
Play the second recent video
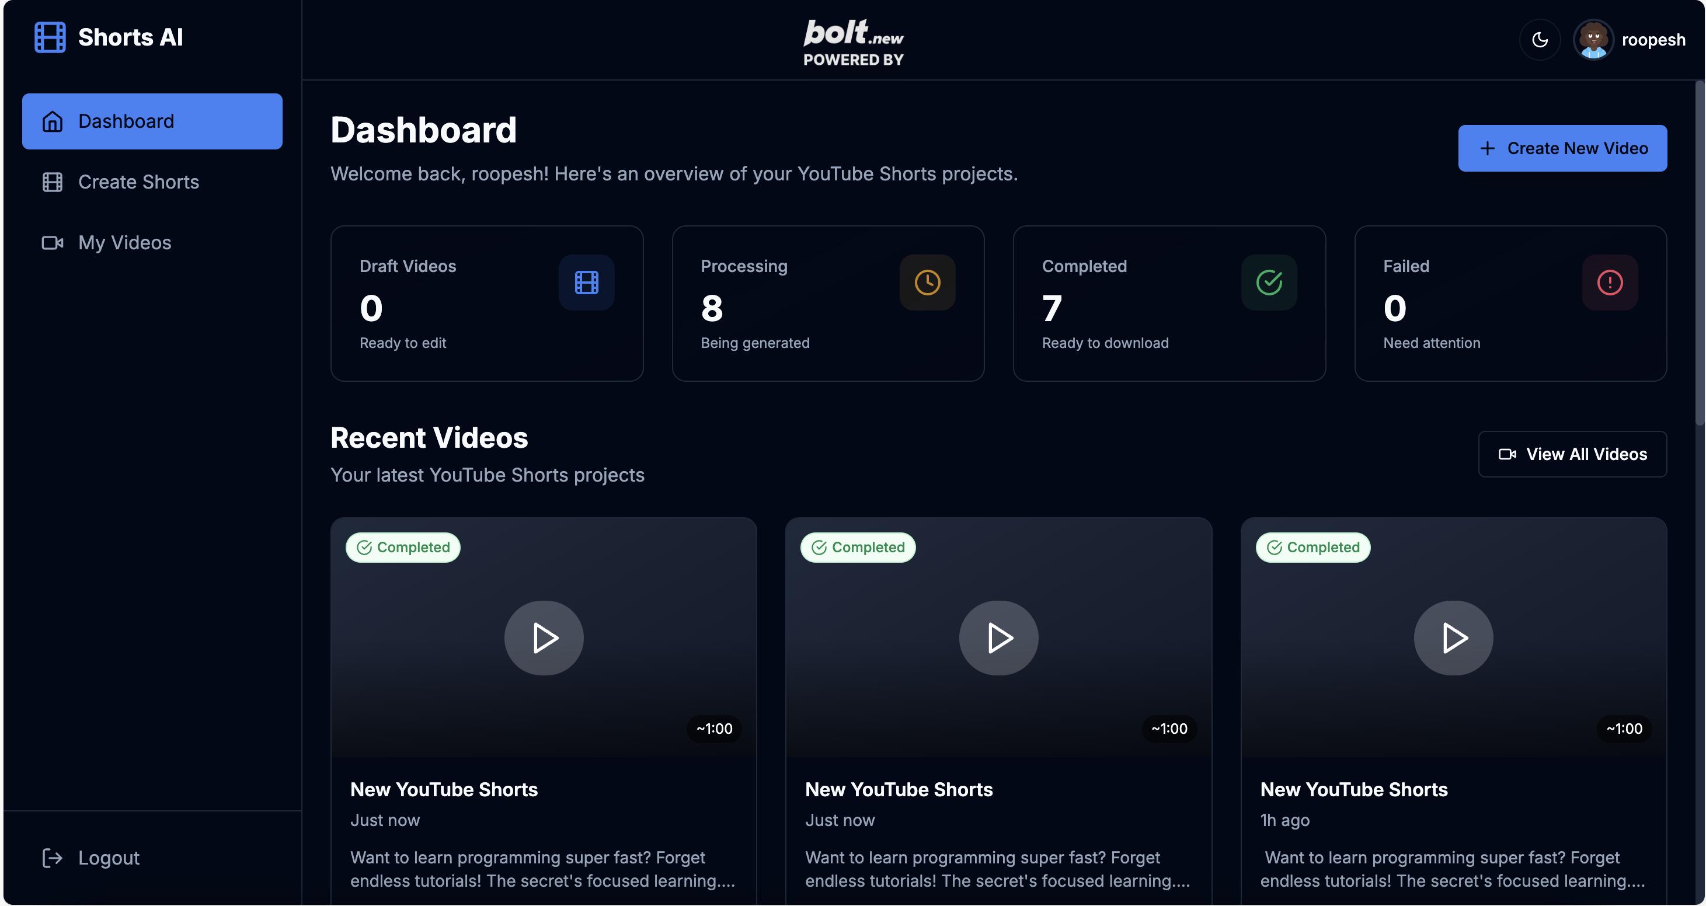[998, 638]
